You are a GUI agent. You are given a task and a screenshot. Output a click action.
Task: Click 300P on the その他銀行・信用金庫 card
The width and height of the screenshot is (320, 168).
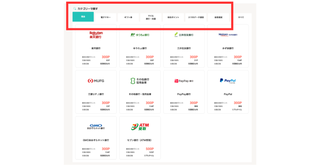click(x=150, y=103)
